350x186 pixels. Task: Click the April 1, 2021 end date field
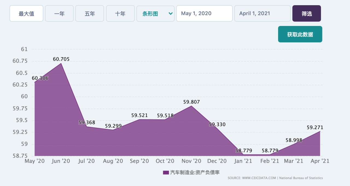[x=262, y=13]
